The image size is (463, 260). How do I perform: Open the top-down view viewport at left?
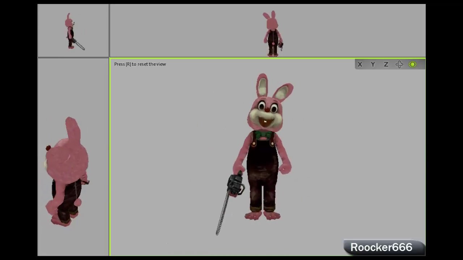73,157
